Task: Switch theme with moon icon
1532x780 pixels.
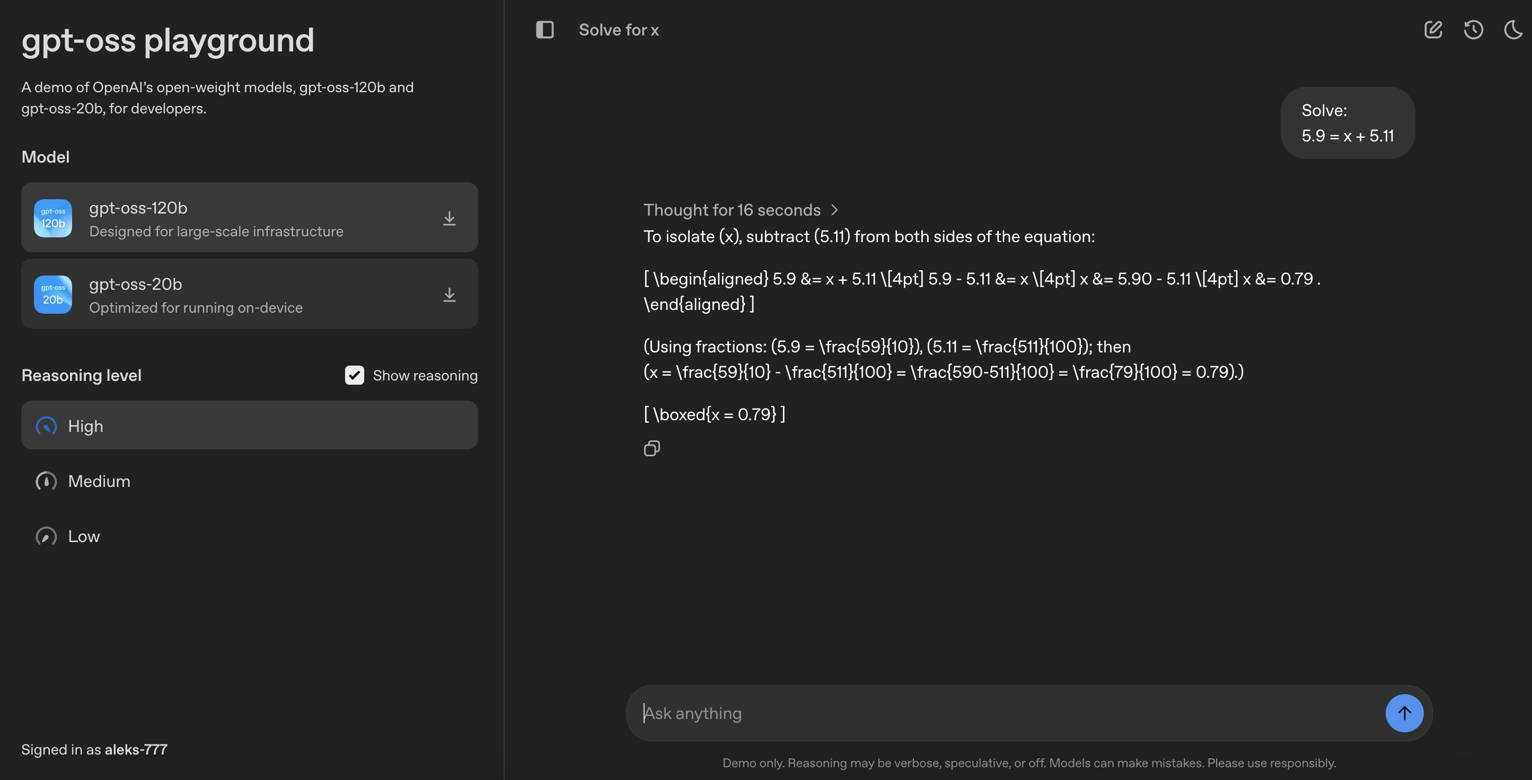Action: pyautogui.click(x=1513, y=30)
